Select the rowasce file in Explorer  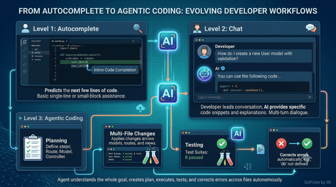coord(37,56)
